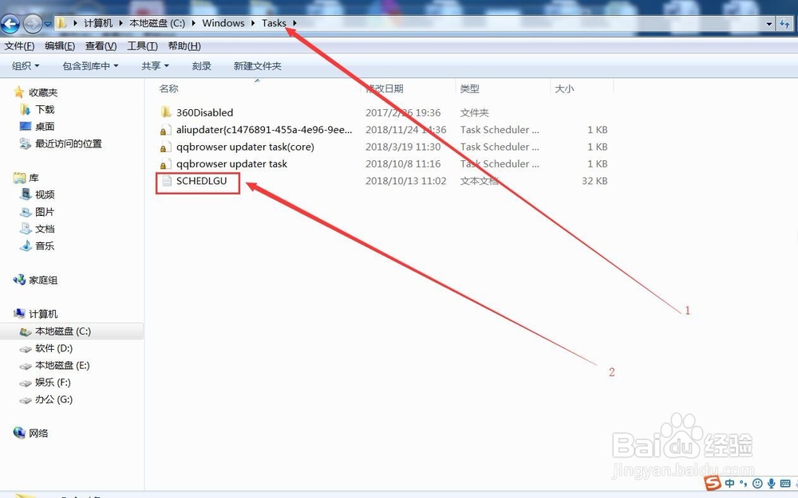Click the 新建文件夹 toolbar button
This screenshot has height=498, width=798.
coord(258,65)
